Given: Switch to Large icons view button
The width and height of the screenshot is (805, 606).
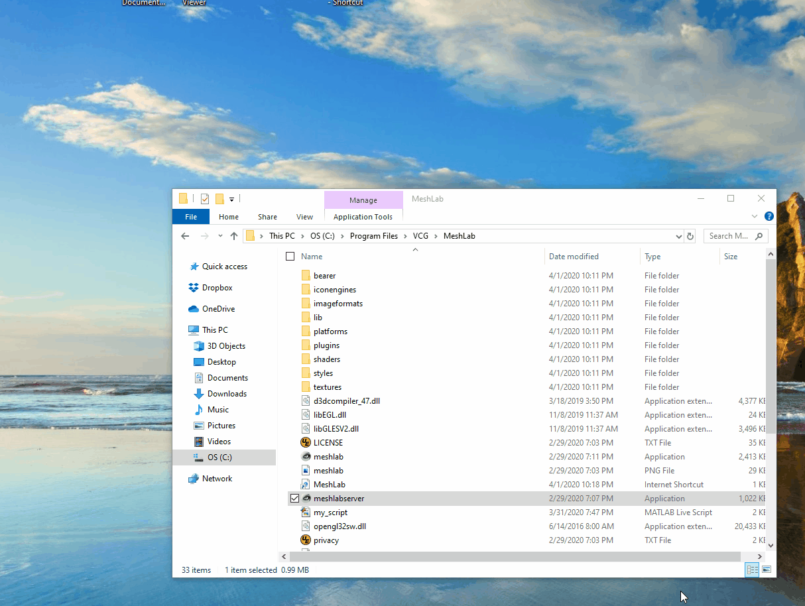Looking at the screenshot, I should (x=767, y=570).
